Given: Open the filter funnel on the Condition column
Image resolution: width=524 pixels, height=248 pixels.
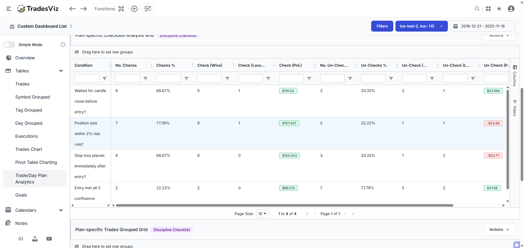Looking at the screenshot, I should [105, 78].
